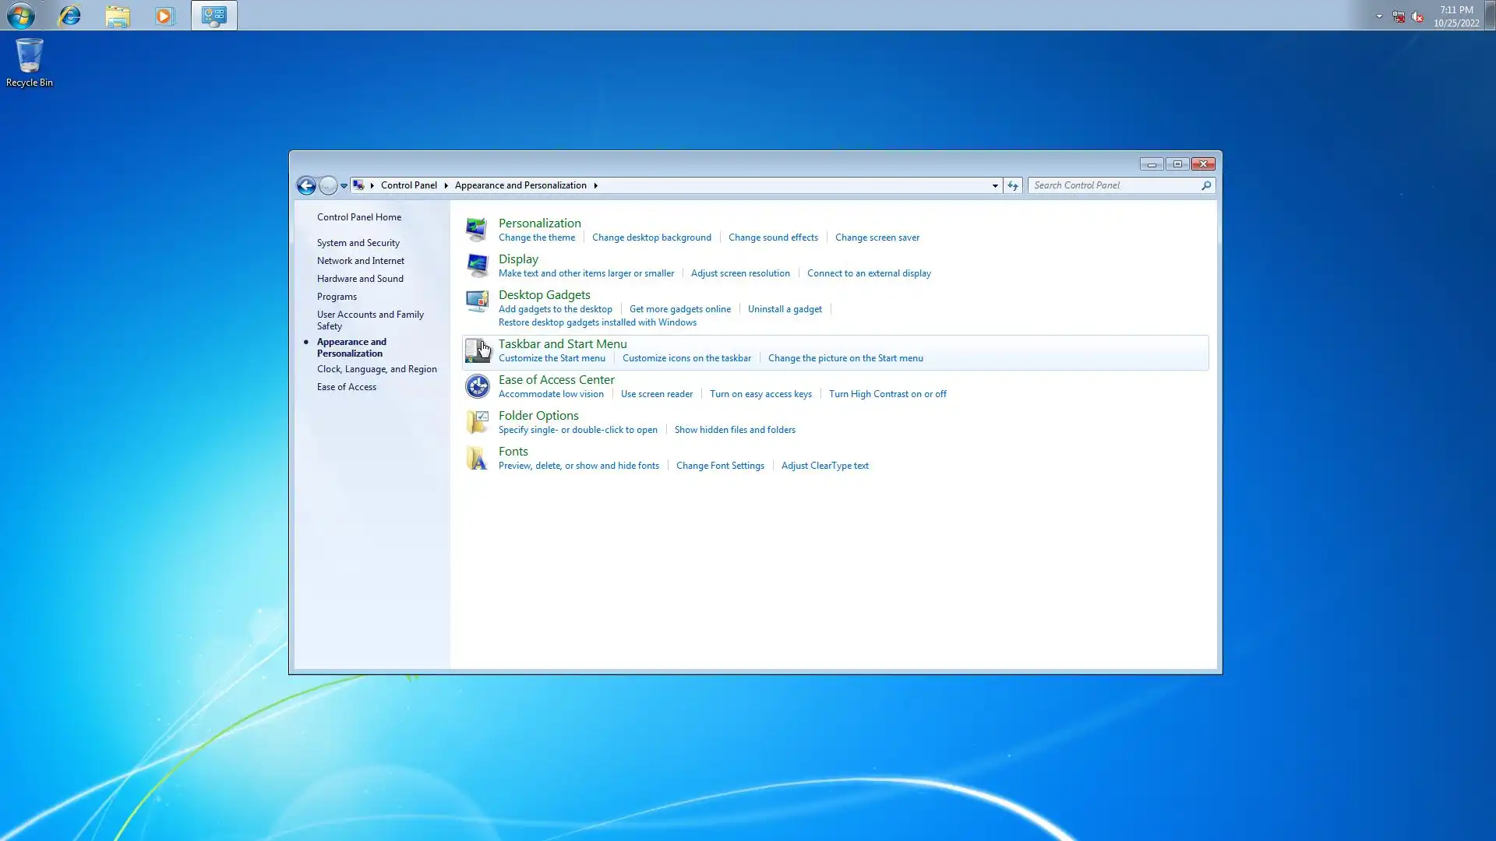Click the Fonts folder icon
This screenshot has height=841, width=1496.
point(477,458)
